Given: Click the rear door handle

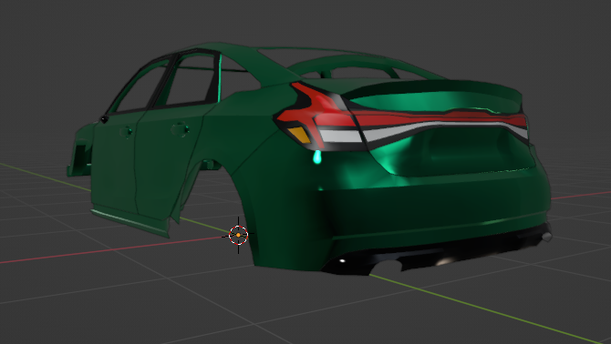Looking at the screenshot, I should 180,129.
